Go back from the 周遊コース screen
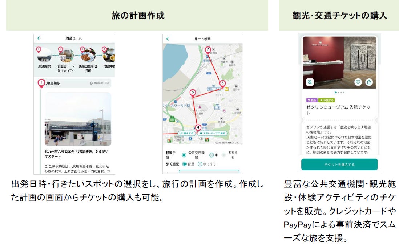The width and height of the screenshot is (399, 244). click(x=39, y=38)
